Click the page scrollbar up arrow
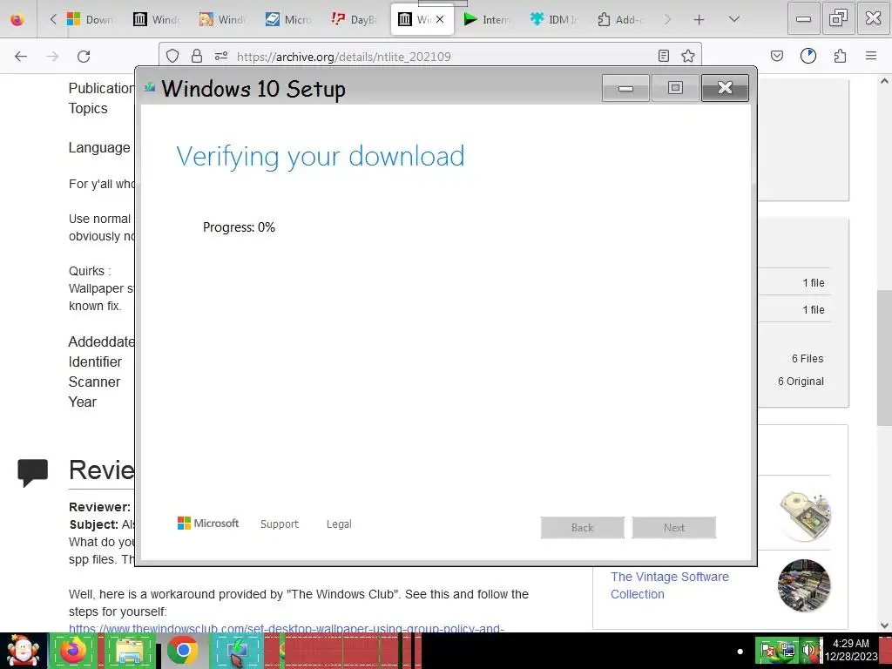892x669 pixels. click(x=885, y=81)
